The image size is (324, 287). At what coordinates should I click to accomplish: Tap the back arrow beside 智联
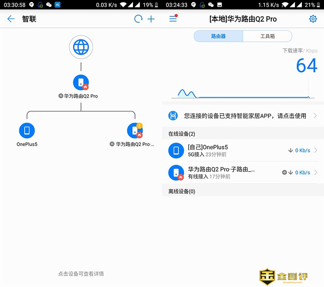11,19
